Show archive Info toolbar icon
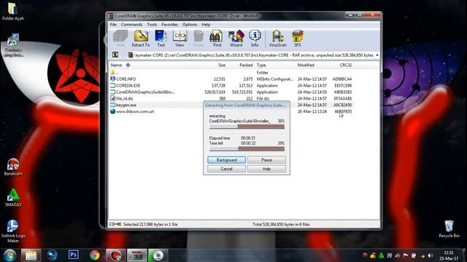This screenshot has width=467, height=262. tap(255, 39)
